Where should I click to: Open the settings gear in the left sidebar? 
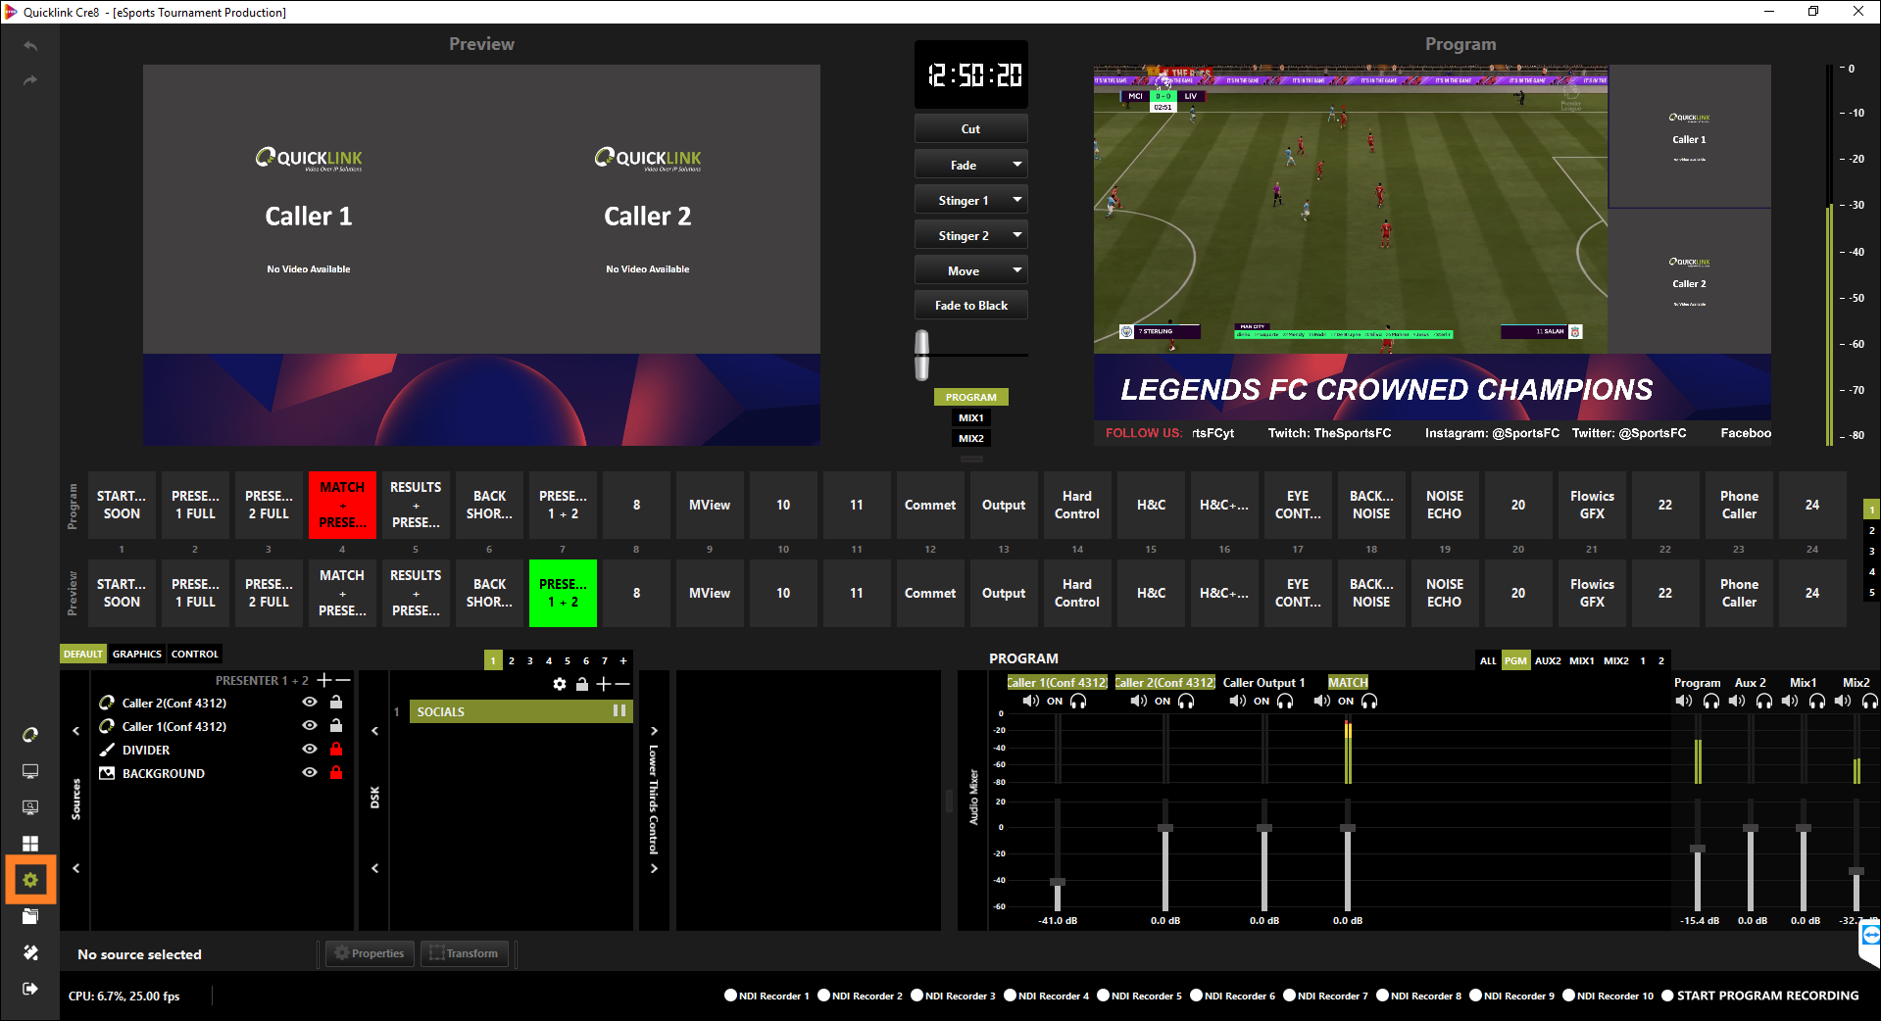tap(30, 880)
